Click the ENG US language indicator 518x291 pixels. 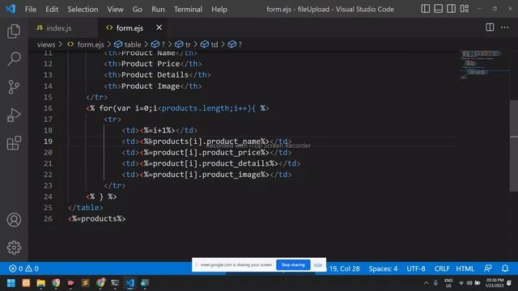coord(448,283)
